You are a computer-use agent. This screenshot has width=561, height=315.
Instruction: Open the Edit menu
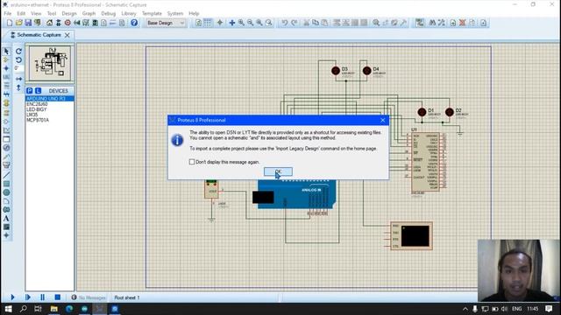[21, 14]
